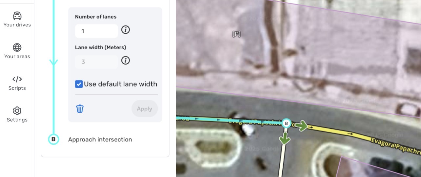Click the Apply button
Screen dimensions: 421x177
pyautogui.click(x=145, y=109)
